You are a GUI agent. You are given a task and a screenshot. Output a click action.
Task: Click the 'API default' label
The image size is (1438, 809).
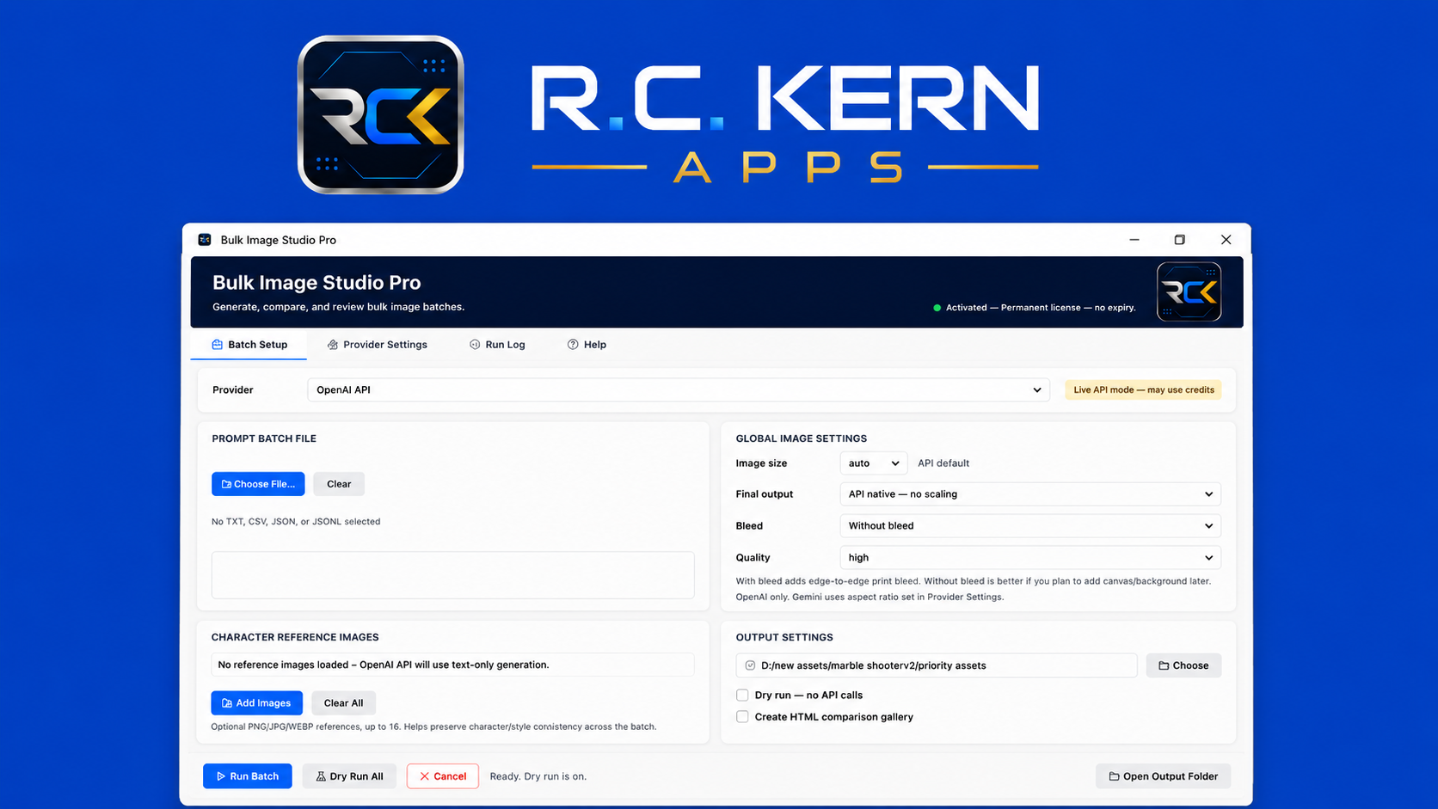point(943,463)
